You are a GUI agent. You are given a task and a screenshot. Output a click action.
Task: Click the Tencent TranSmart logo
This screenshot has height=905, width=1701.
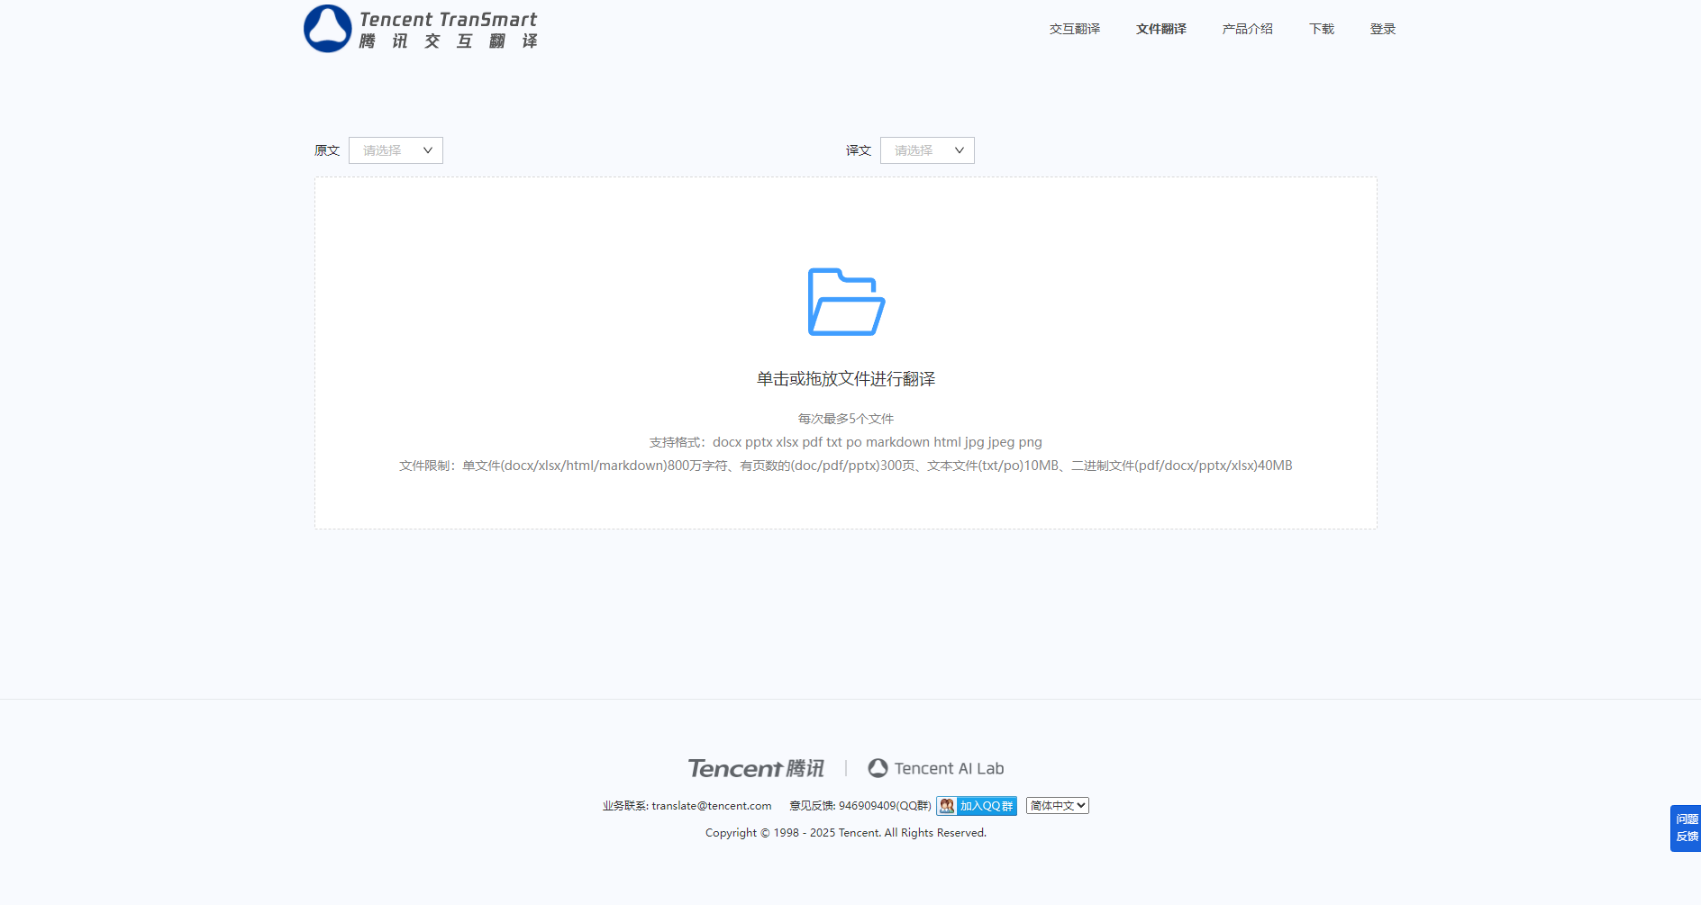[420, 28]
